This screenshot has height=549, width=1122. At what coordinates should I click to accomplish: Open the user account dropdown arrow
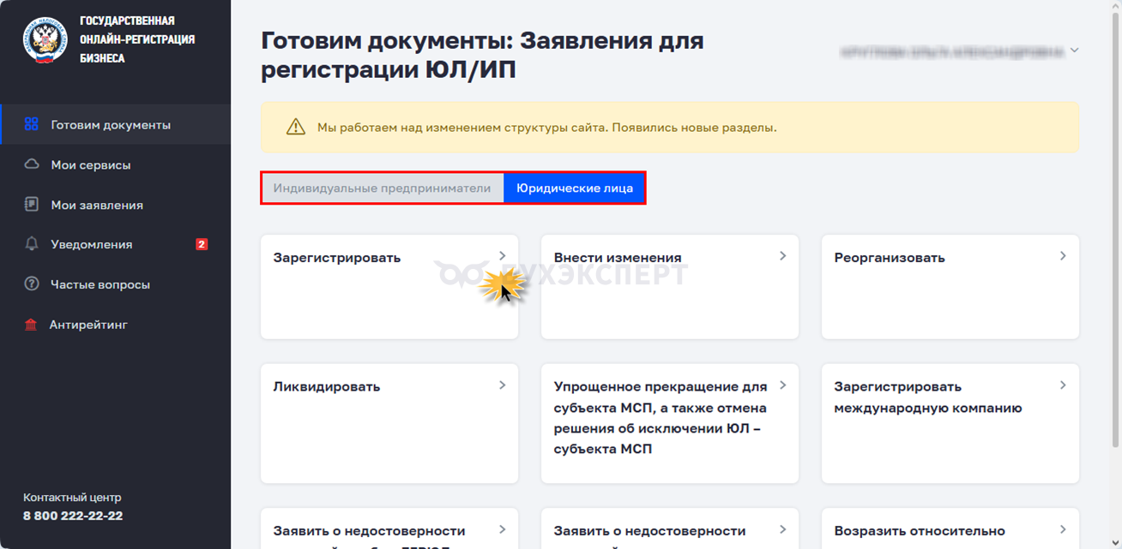pyautogui.click(x=1074, y=51)
